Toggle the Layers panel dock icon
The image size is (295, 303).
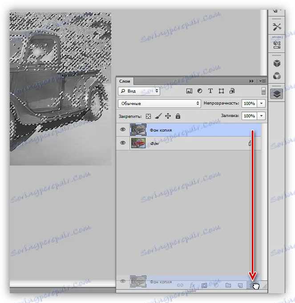click(277, 94)
